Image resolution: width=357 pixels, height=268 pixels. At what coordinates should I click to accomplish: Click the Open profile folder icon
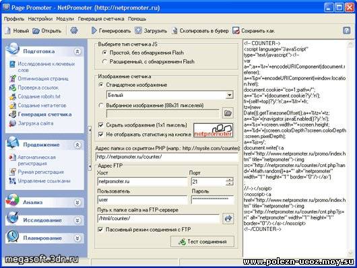[36, 31]
